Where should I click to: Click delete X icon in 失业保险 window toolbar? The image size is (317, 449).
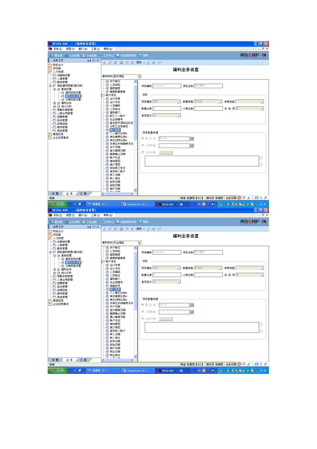(x=115, y=229)
